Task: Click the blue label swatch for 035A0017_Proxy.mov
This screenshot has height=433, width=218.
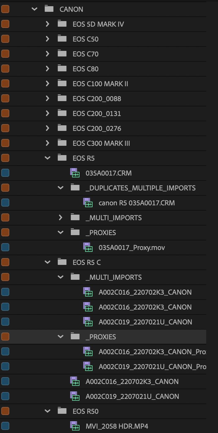Action: click(x=5, y=247)
